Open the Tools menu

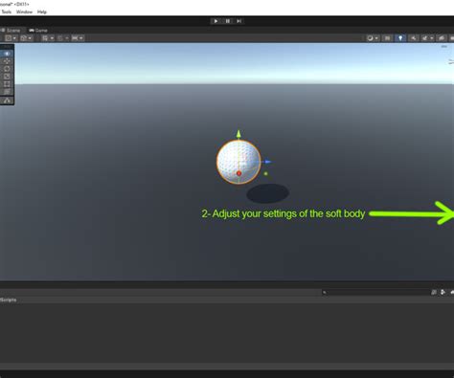(x=6, y=11)
